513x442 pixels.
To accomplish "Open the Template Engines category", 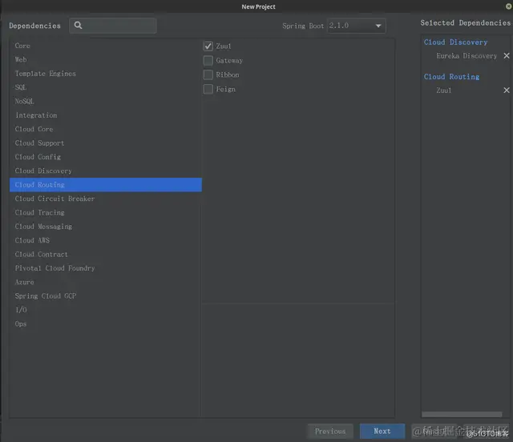I will (x=105, y=74).
